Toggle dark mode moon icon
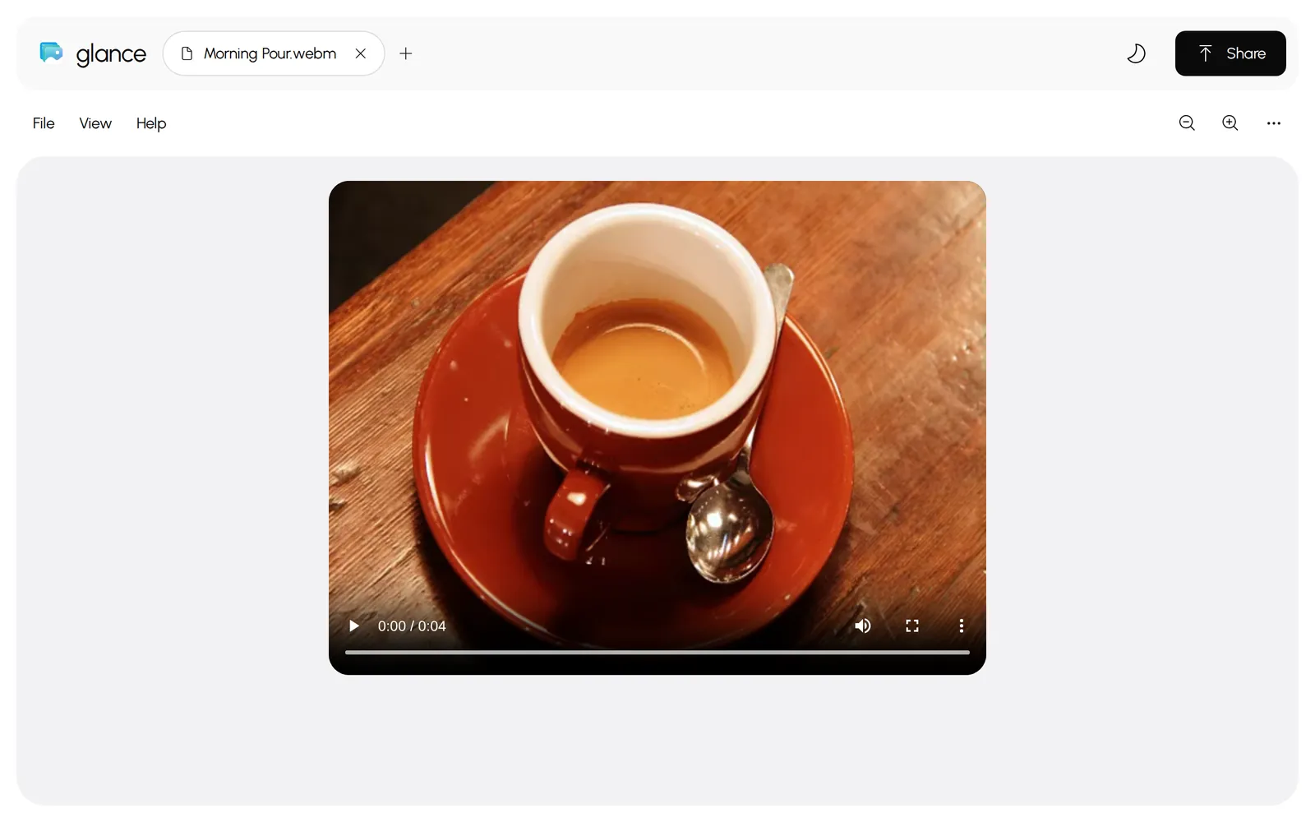The height and width of the screenshot is (822, 1315). click(1136, 53)
